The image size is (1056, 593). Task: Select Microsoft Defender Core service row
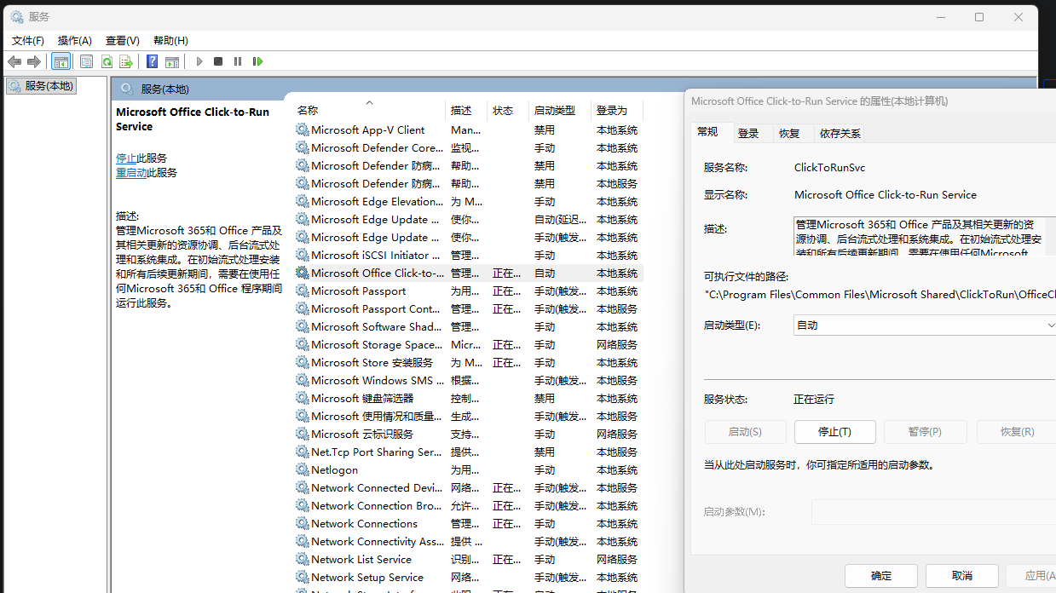pyautogui.click(x=468, y=147)
